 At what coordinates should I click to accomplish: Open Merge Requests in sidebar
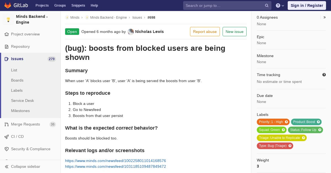(x=25, y=124)
